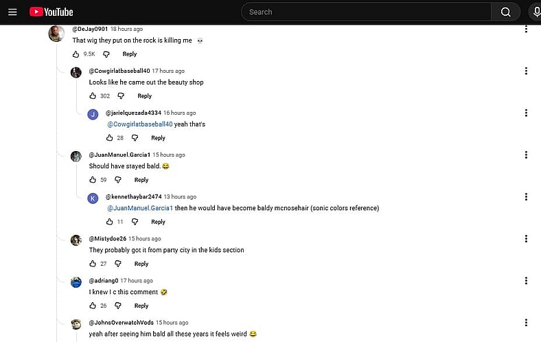Viewport: 541px width, 342px height.
Task: Like the @Mistydoe26 comment
Action: pos(93,264)
